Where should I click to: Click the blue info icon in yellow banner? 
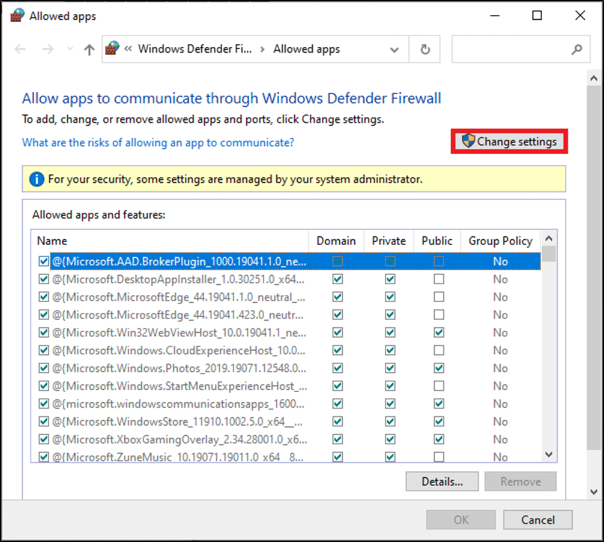point(37,179)
